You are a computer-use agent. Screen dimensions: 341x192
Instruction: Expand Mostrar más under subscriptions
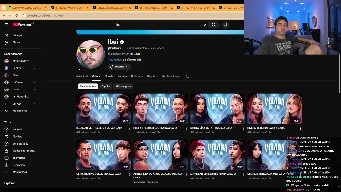pyautogui.click(x=20, y=111)
